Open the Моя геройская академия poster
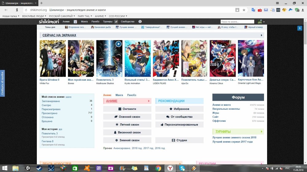307x172 pixels. [81, 58]
